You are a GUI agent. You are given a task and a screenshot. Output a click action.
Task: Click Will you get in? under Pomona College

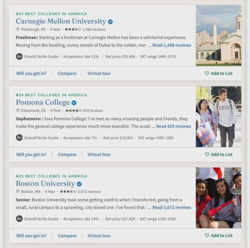click(31, 154)
